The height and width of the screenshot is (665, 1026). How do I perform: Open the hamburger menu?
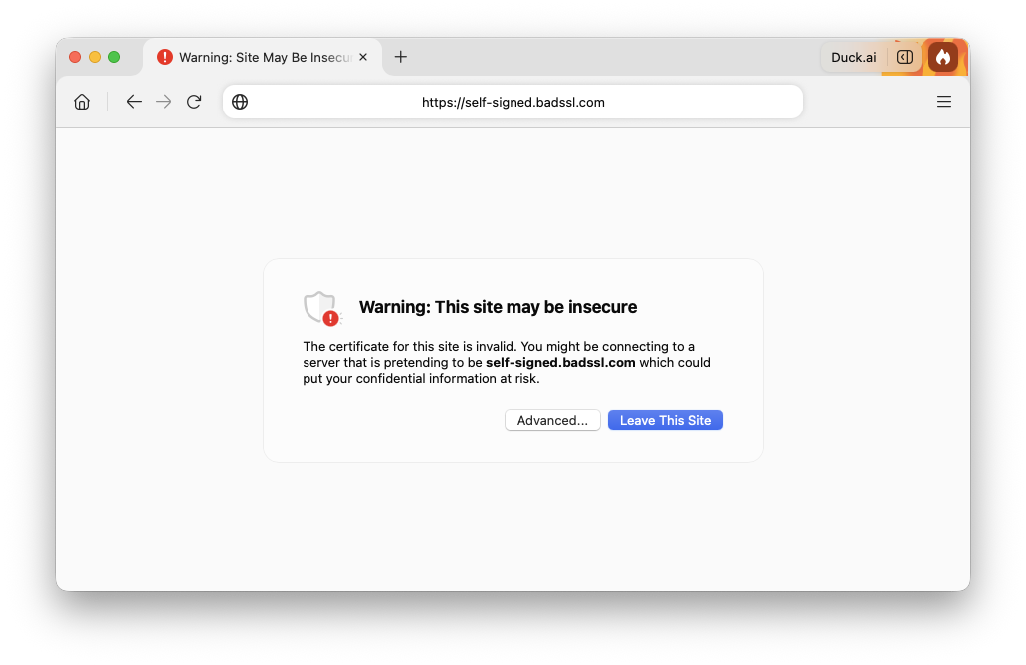[943, 102]
